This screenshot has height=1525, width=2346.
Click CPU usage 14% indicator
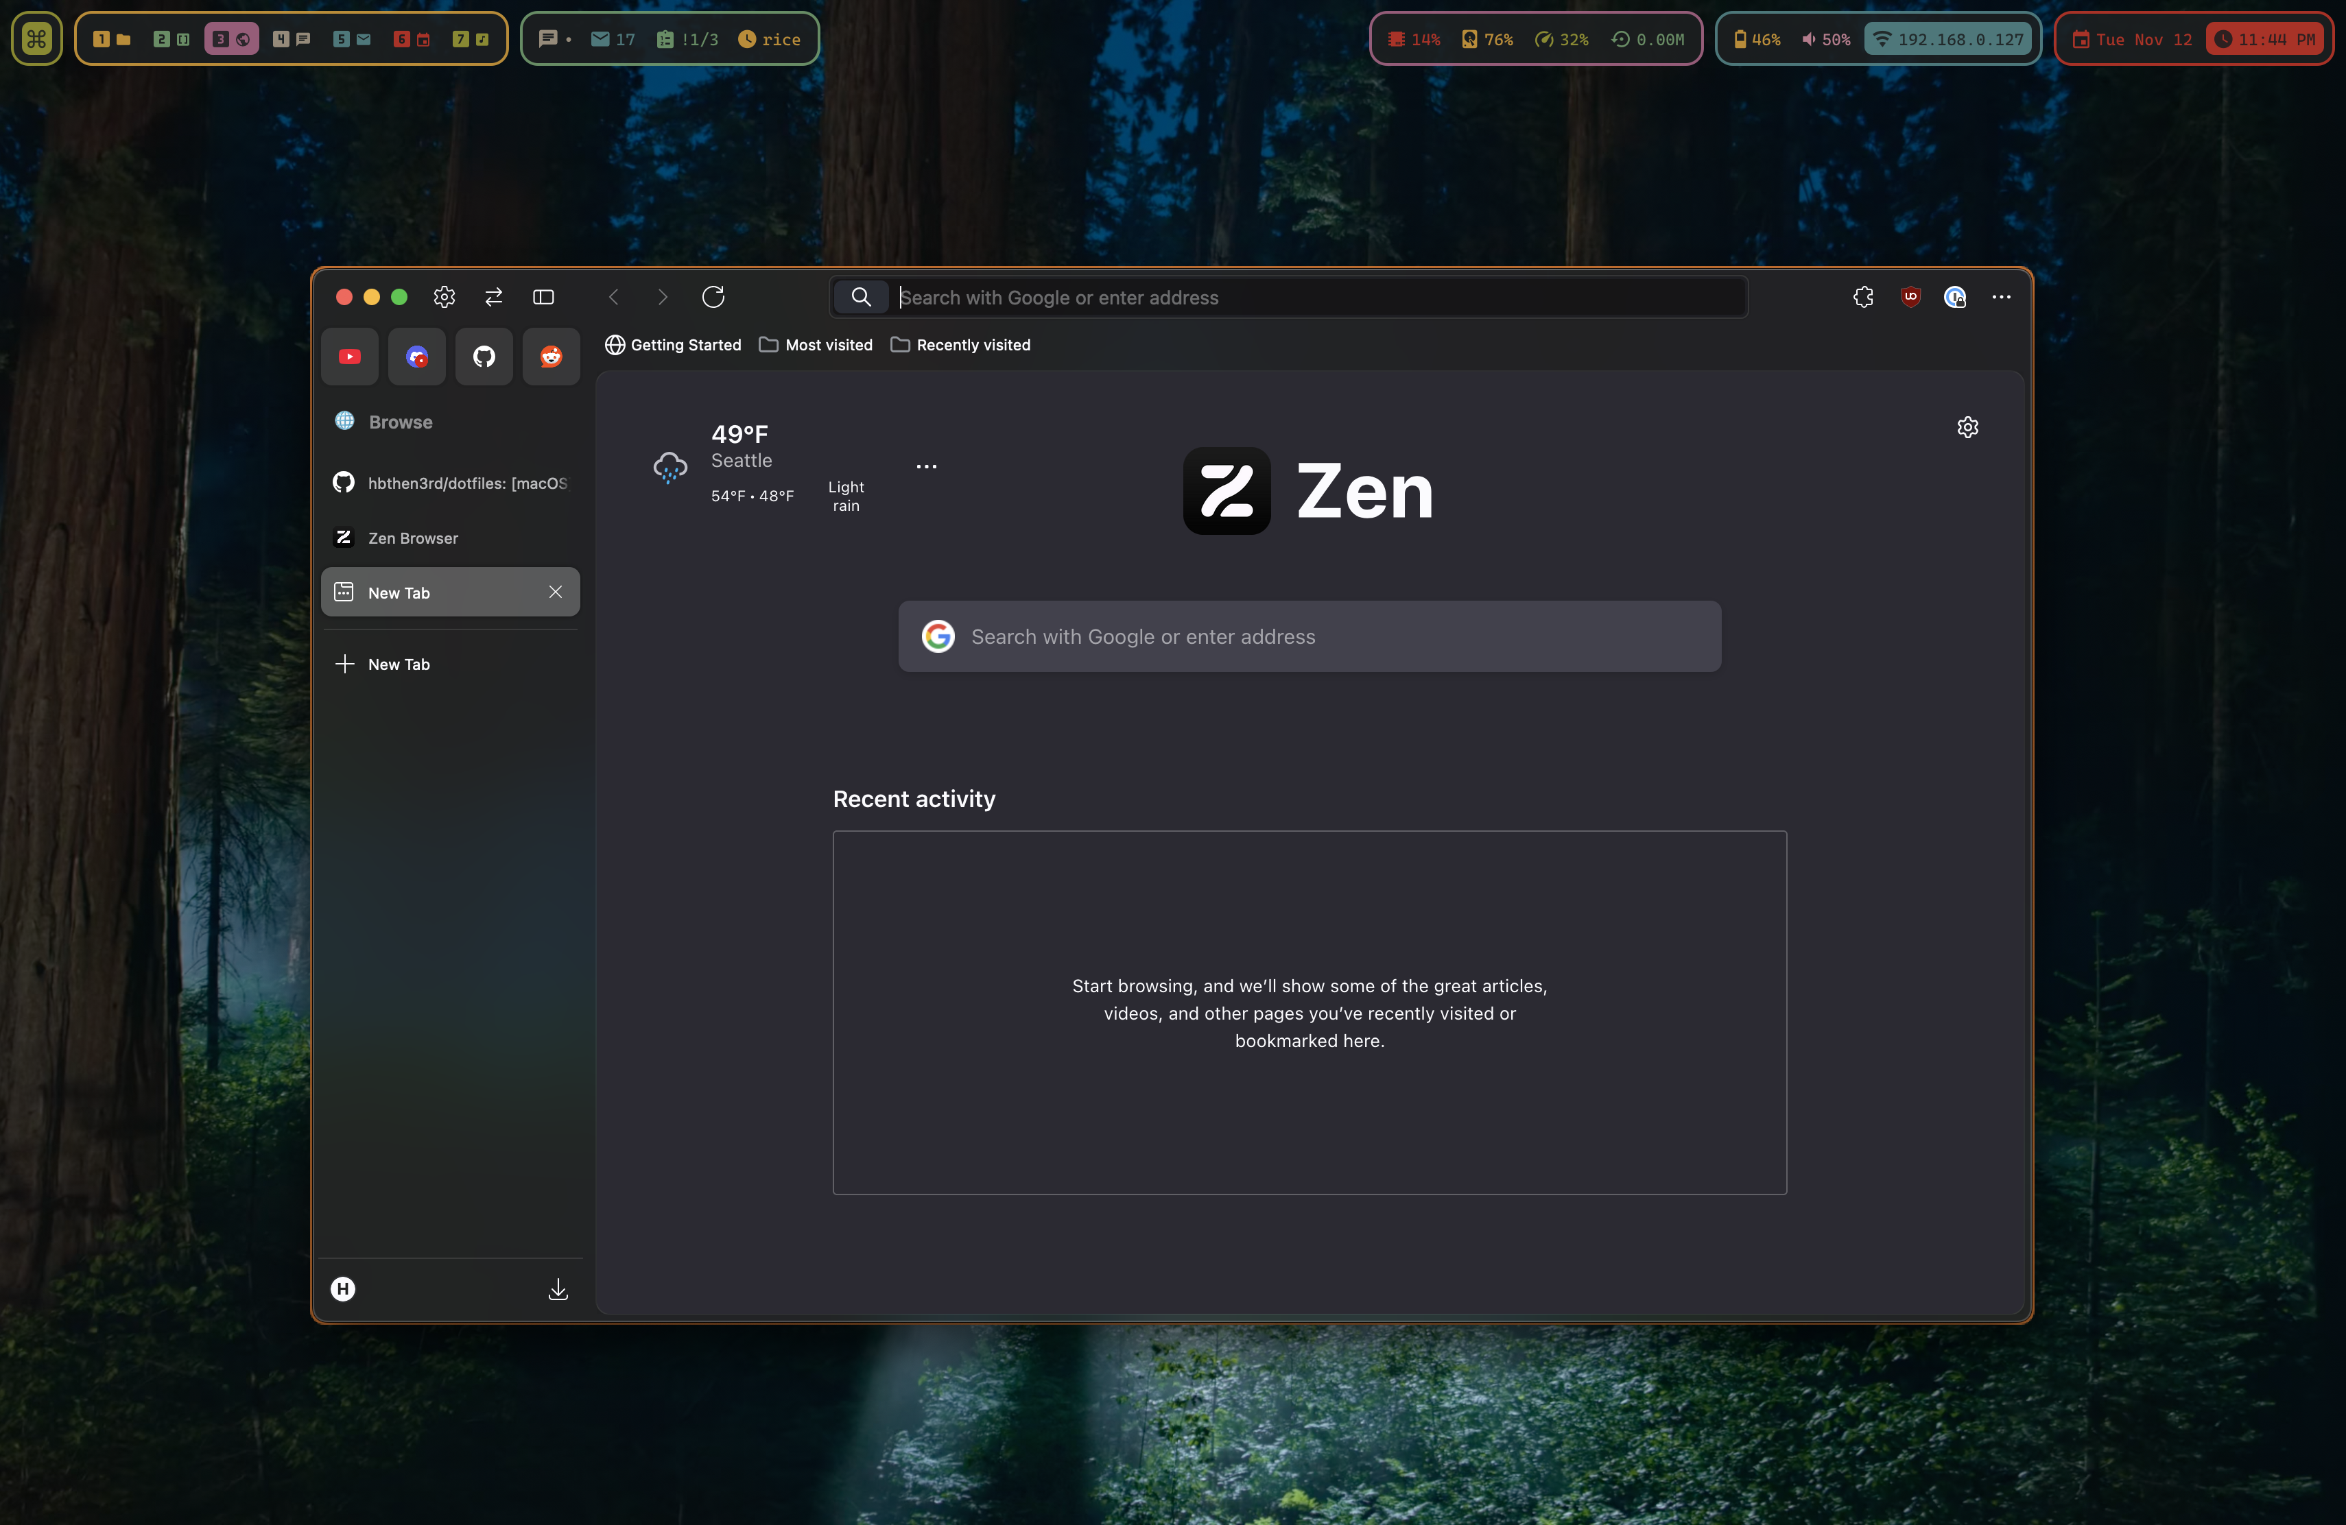click(1414, 39)
